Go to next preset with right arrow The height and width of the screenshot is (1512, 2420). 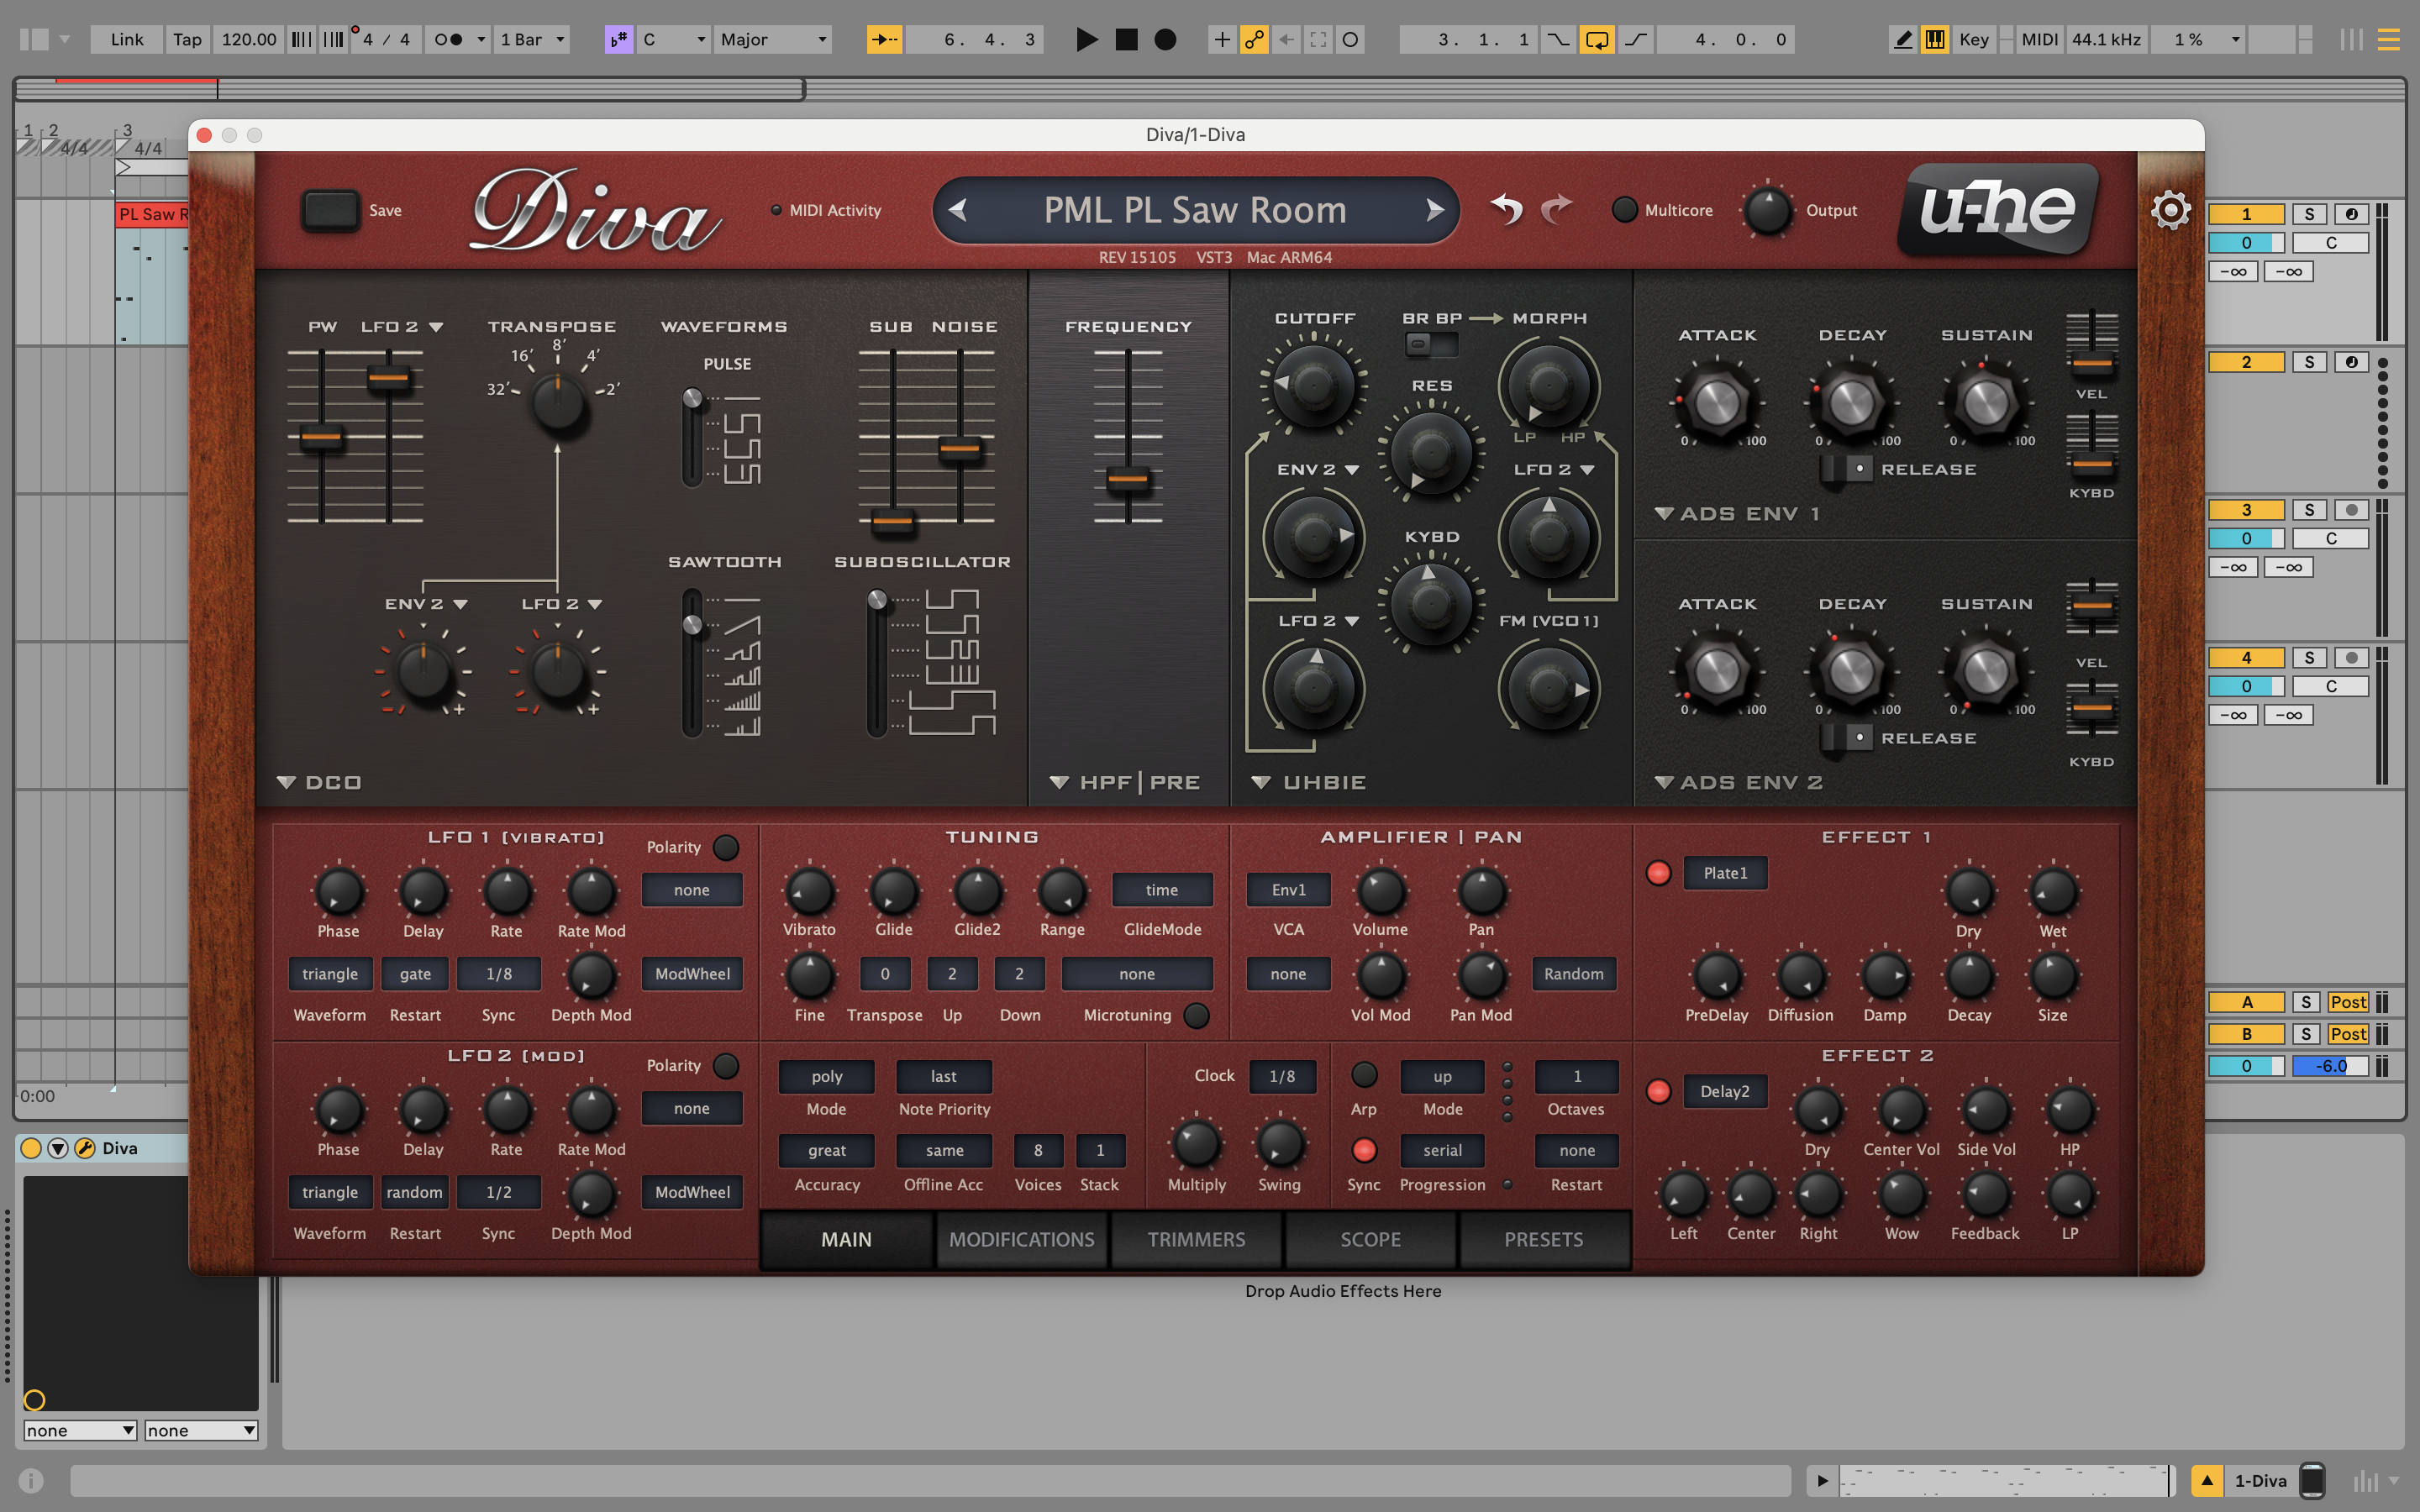tap(1434, 210)
